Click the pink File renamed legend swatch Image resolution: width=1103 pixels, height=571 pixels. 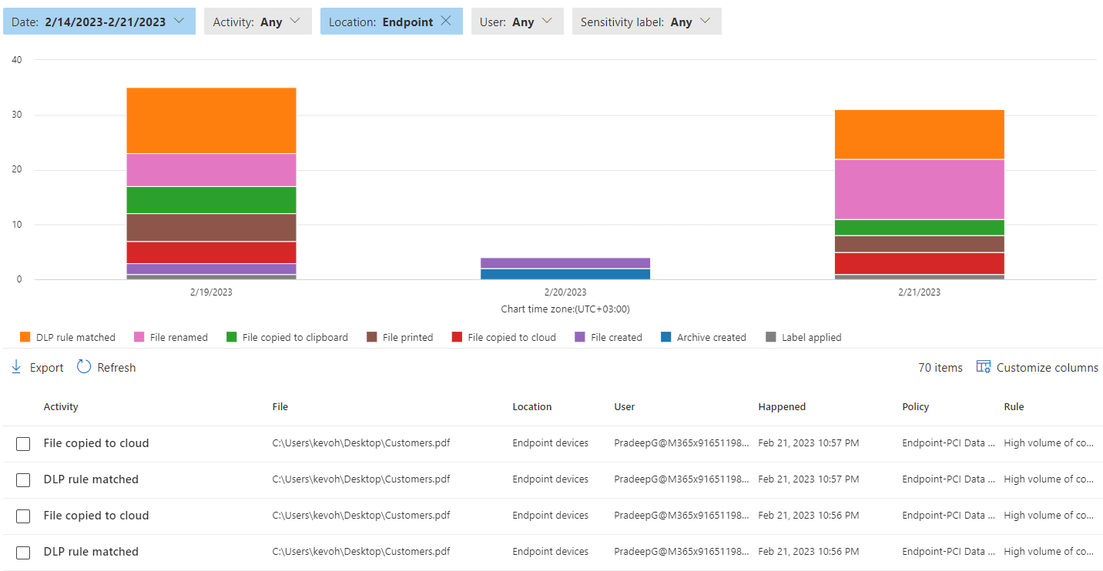tap(139, 337)
